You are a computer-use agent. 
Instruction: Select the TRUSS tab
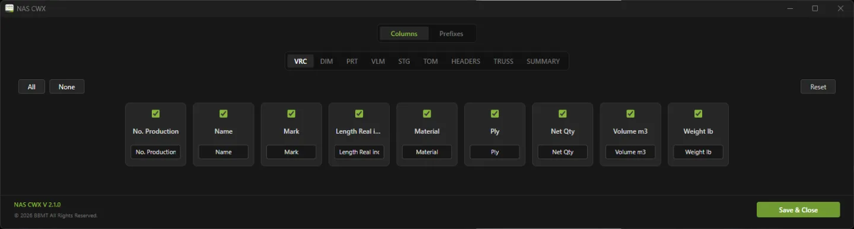point(504,62)
